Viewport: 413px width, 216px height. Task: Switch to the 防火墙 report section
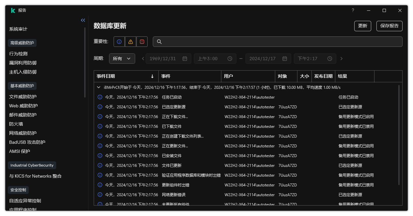click(x=15, y=124)
